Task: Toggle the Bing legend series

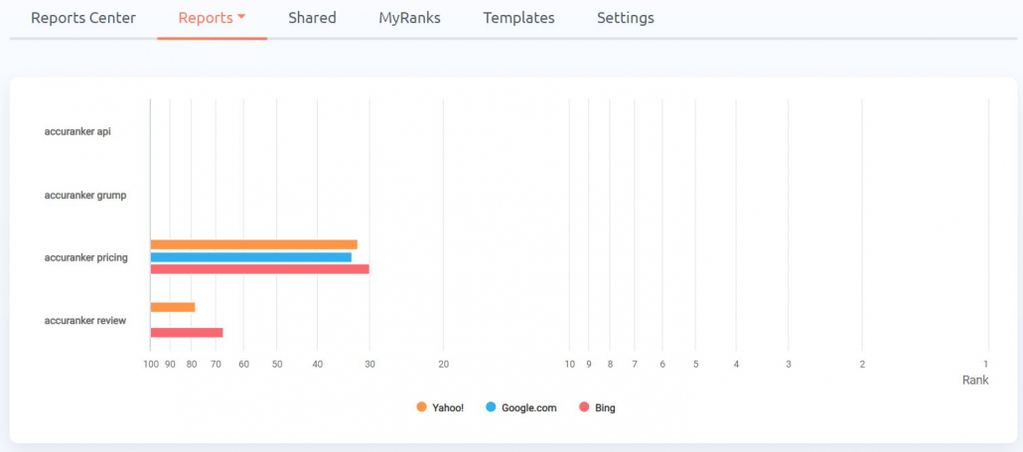Action: coord(598,407)
